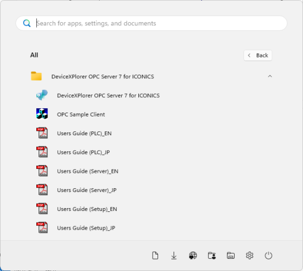Click the yellow DeviceXPlorer folder icon

click(36, 76)
